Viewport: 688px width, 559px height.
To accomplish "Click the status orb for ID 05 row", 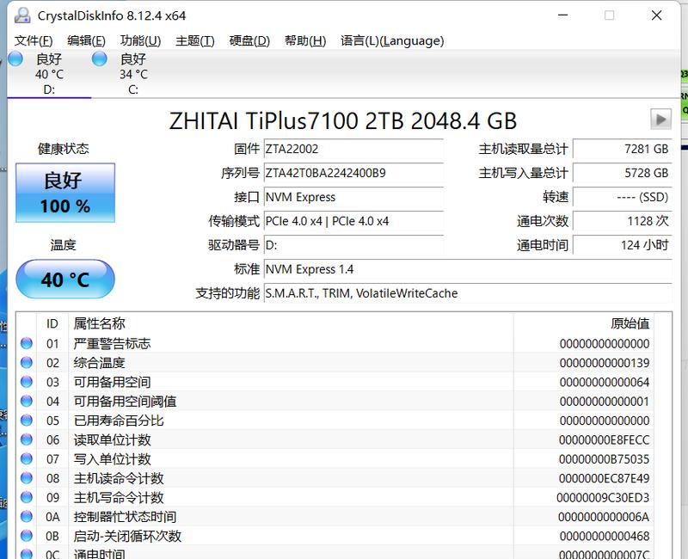I will (x=27, y=421).
